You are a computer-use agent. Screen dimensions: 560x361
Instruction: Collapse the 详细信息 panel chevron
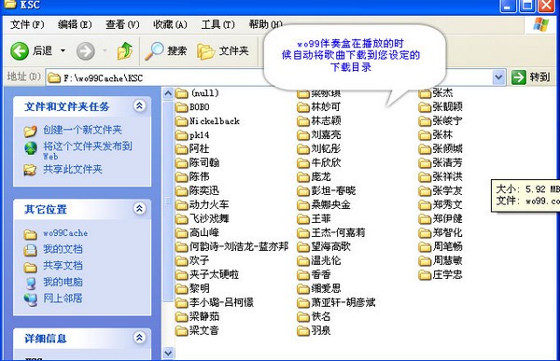(x=139, y=338)
